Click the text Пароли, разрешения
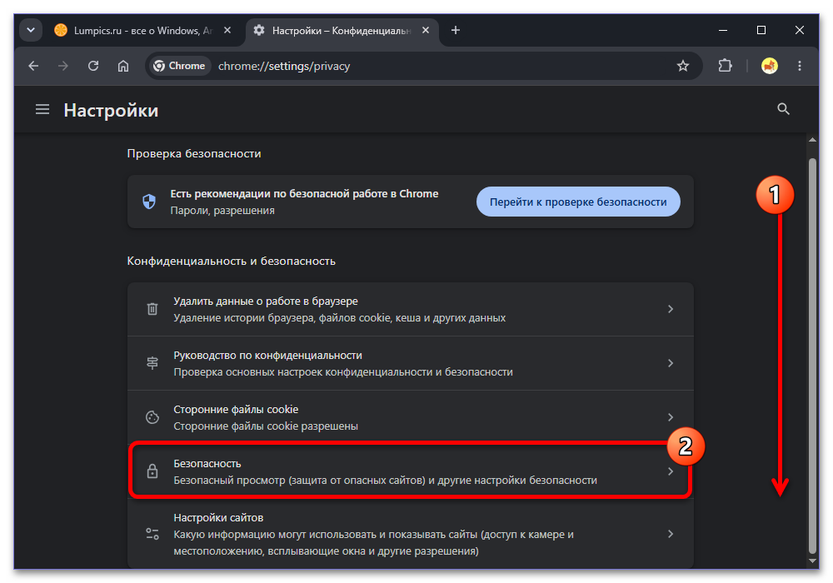 [x=222, y=210]
